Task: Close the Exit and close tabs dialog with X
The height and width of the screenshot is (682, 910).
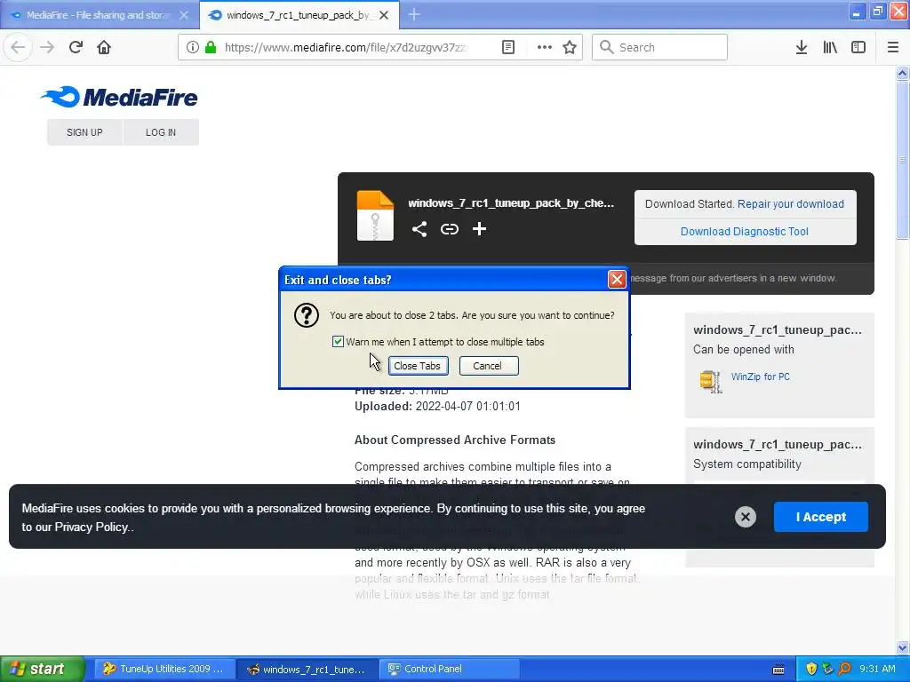Action: click(x=617, y=280)
